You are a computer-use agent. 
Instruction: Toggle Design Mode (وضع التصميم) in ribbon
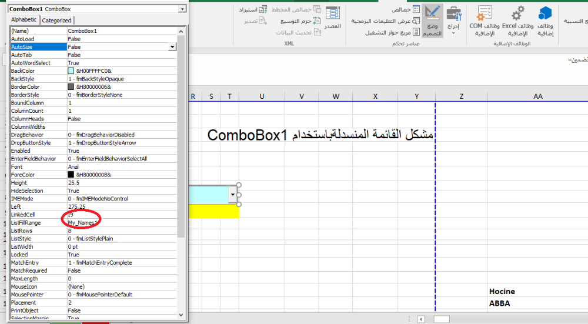[432, 21]
